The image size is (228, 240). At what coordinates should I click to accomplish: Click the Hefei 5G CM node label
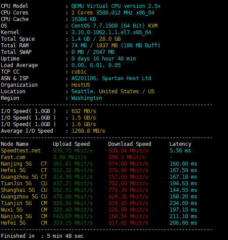(24, 223)
